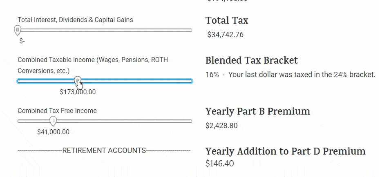Screen dimensions: 380x177
Task: Select the $41,000.00 tax free income value
Action: point(53,132)
